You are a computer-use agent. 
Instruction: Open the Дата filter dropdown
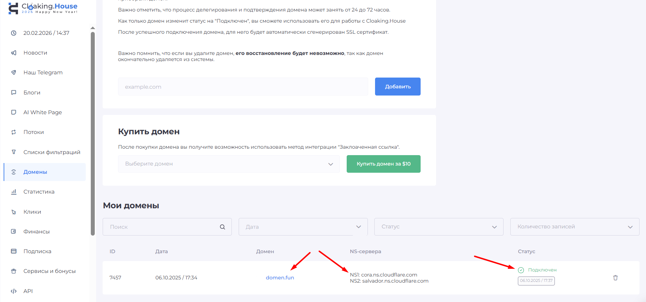pyautogui.click(x=303, y=227)
